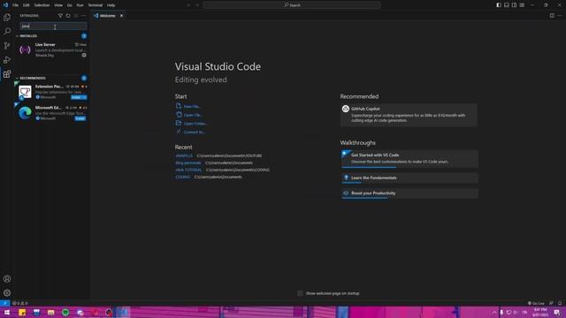
Task: Toggle secondary side bar layout icon
Action: pos(514,5)
